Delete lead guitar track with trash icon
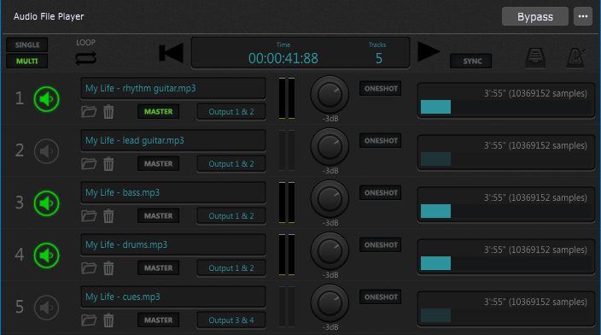Image resolution: width=601 pixels, height=335 pixels. pos(108,164)
